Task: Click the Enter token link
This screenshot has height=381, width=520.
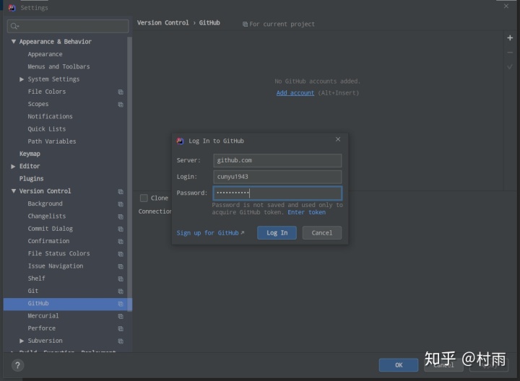Action: 306,212
